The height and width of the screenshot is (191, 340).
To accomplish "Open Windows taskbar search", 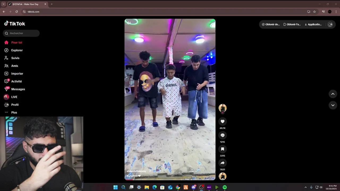I will click(123, 187).
